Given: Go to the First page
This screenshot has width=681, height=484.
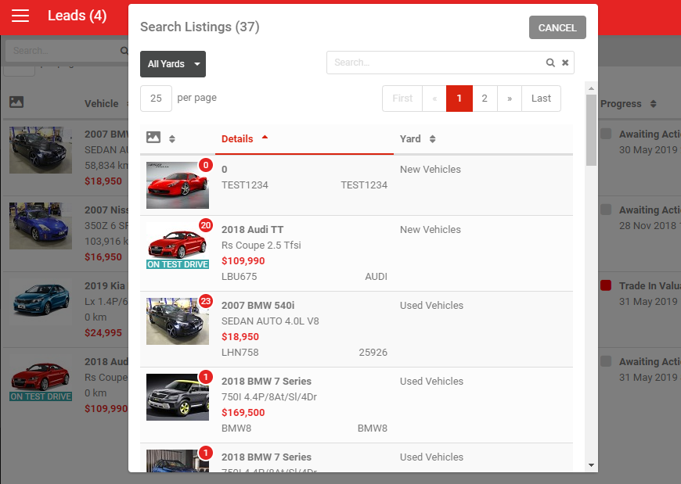Looking at the screenshot, I should pos(402,99).
